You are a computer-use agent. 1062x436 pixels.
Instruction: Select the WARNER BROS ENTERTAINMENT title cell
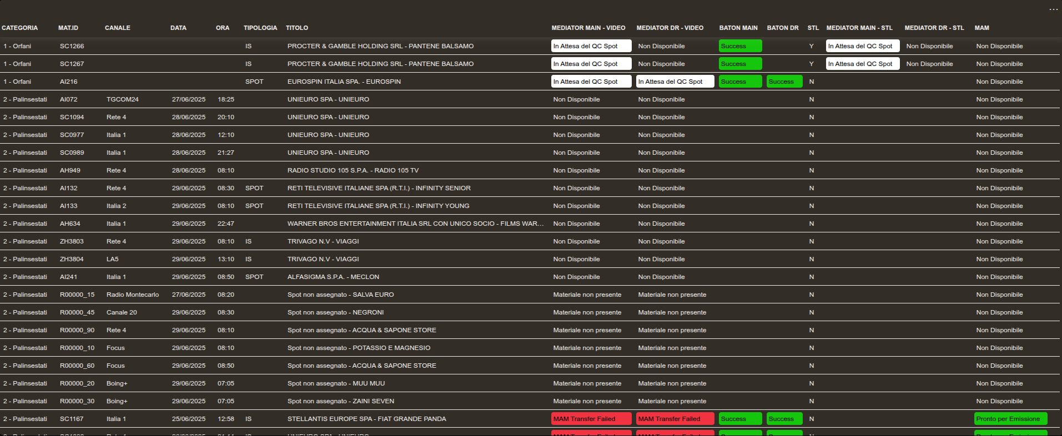point(416,224)
